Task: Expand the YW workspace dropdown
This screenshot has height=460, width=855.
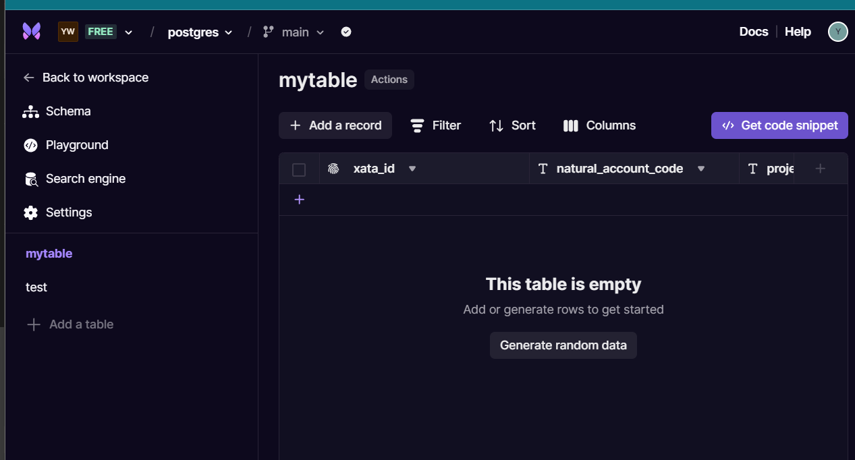Action: point(129,32)
